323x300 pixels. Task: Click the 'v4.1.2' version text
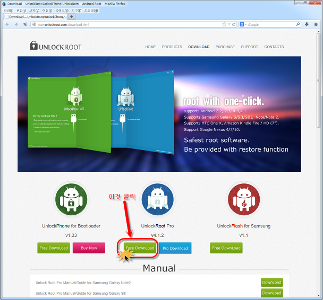coord(157,235)
